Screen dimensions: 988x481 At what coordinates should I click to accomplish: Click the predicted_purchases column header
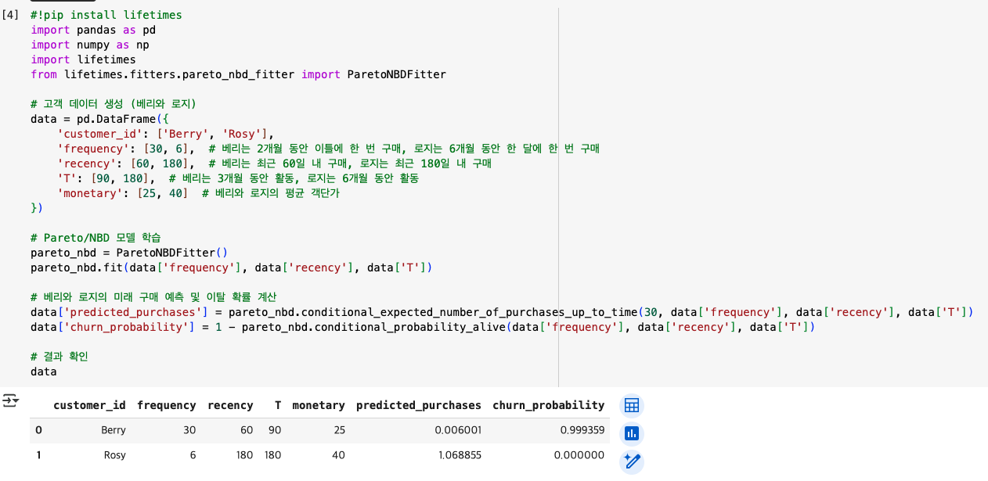coord(419,405)
